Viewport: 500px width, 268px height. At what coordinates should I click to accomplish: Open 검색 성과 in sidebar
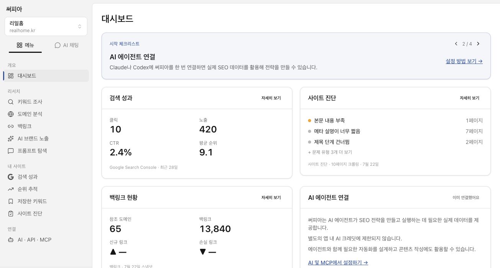tap(46, 177)
